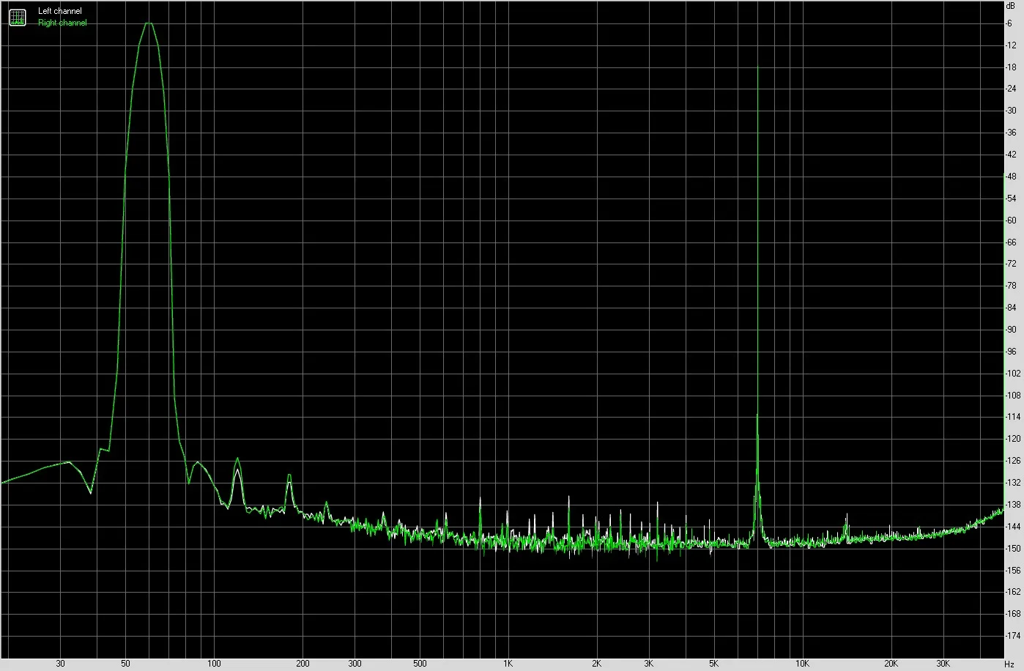This screenshot has width=1024, height=671.
Task: Click the 1K frequency axis label
Action: (x=508, y=664)
